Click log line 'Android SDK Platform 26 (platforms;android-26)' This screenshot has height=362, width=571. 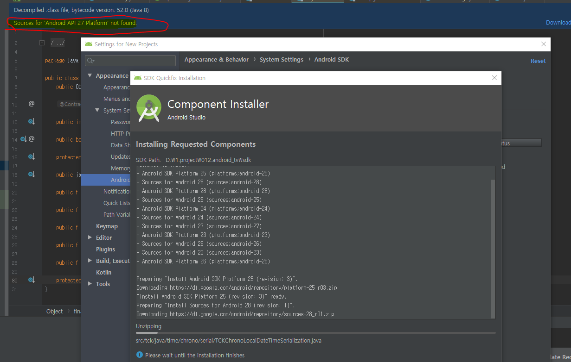[203, 262]
